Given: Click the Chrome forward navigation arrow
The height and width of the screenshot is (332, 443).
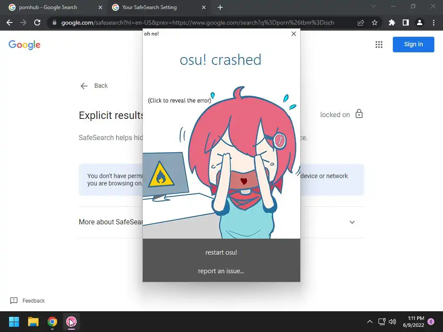Looking at the screenshot, I should click(x=23, y=22).
